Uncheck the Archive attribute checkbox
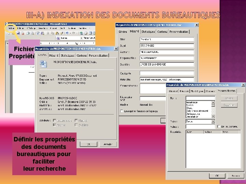 pos(54,125)
